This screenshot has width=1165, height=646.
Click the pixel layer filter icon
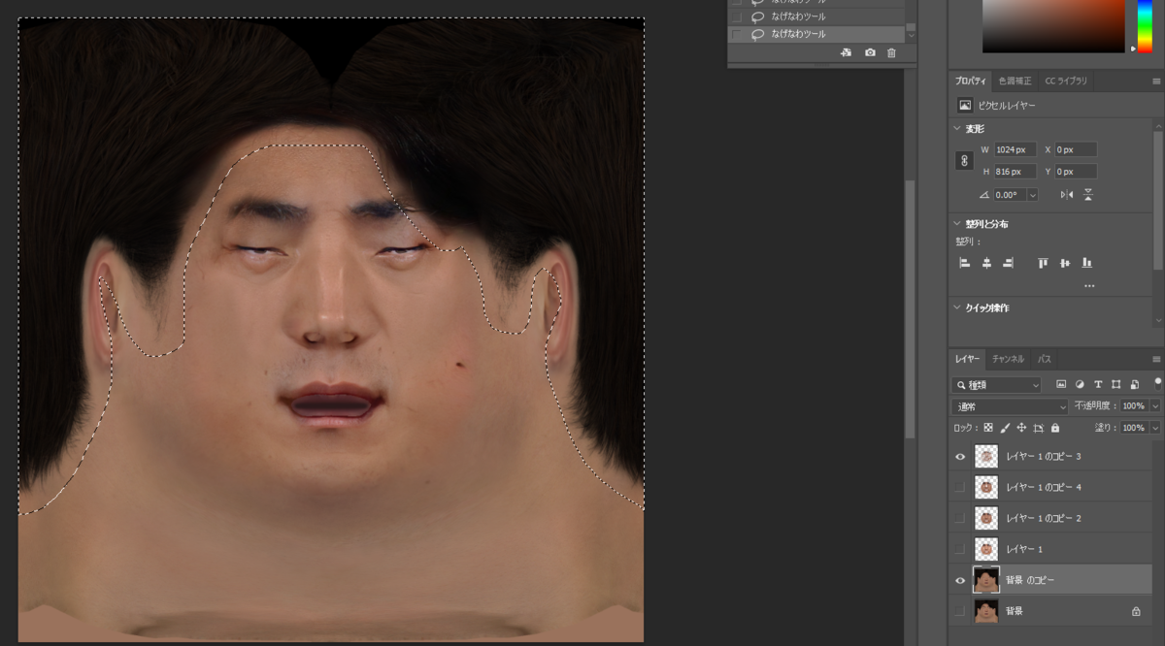1061,385
